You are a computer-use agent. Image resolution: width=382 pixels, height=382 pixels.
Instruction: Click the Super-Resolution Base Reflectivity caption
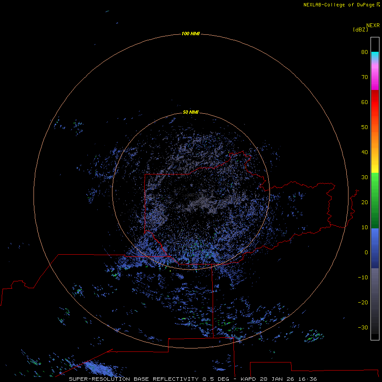coord(134,379)
